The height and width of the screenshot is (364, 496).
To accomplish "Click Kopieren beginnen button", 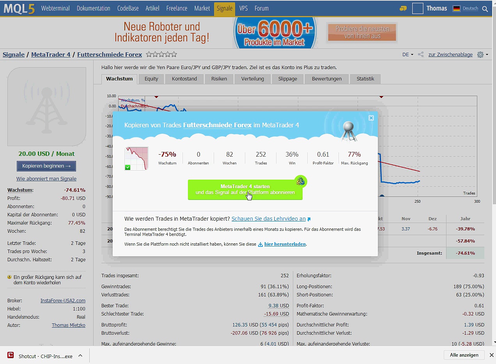I will 46,166.
